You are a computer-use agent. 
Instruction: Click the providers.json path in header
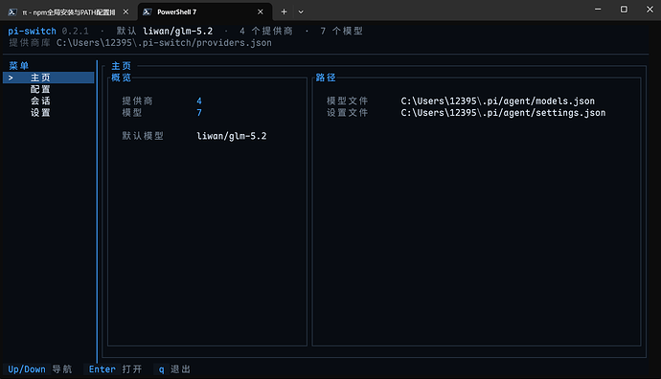point(164,43)
